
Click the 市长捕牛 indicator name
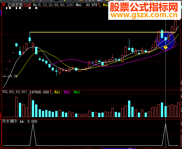(10, 121)
